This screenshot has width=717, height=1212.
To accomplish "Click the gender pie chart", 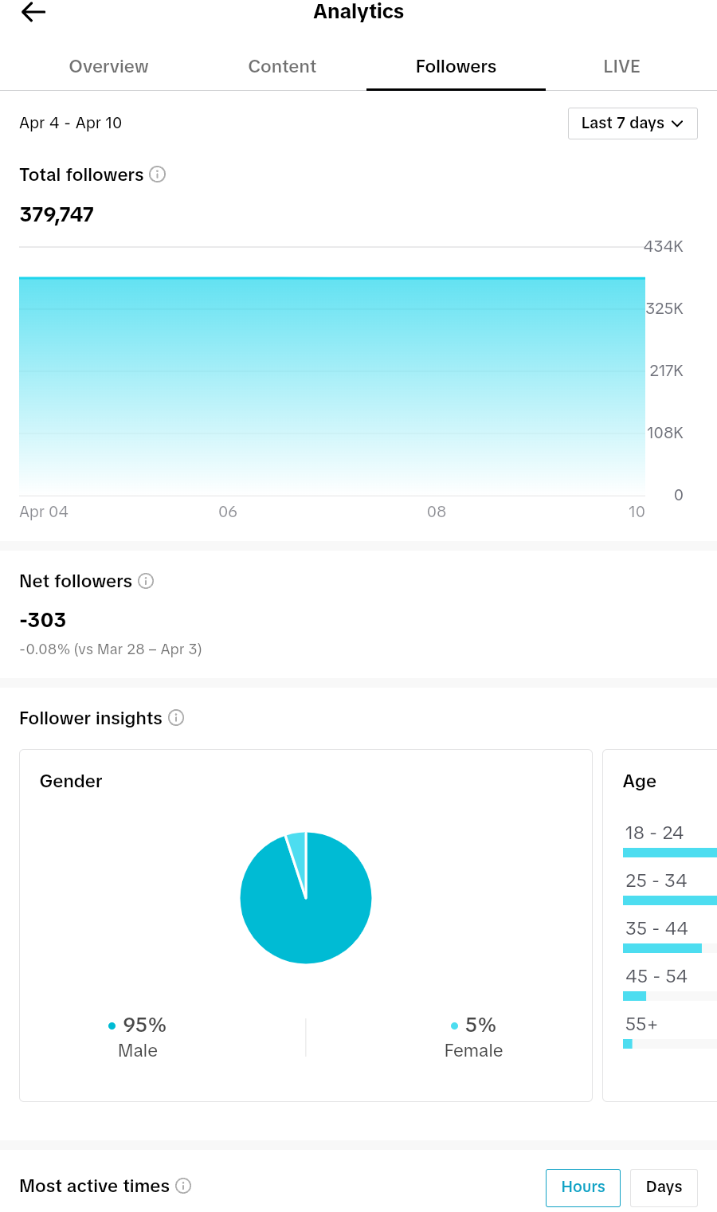I will [306, 898].
